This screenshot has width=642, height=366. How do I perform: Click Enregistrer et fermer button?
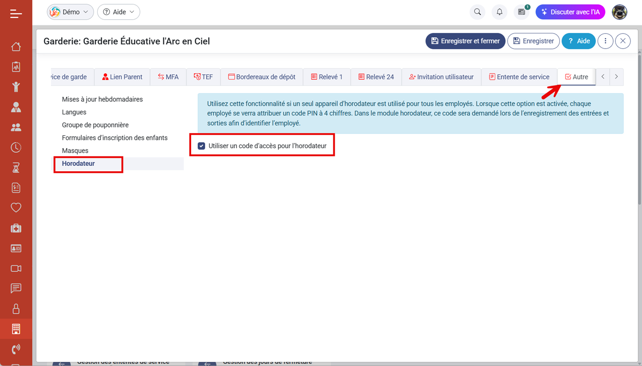(465, 41)
